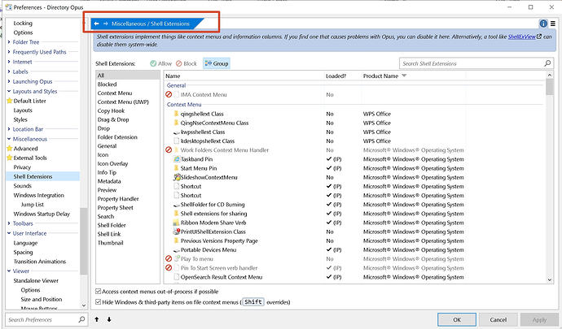The width and height of the screenshot is (562, 329).
Task: Expand the Toolbars tree section
Action: click(9, 223)
